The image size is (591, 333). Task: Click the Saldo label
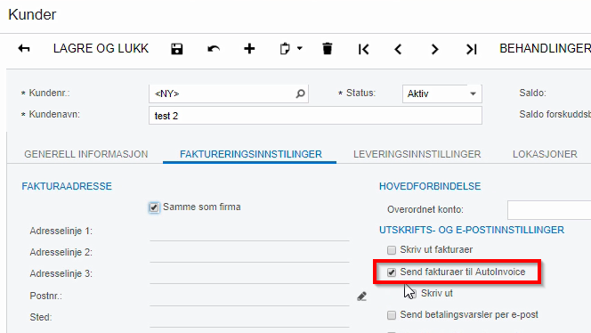[532, 93]
